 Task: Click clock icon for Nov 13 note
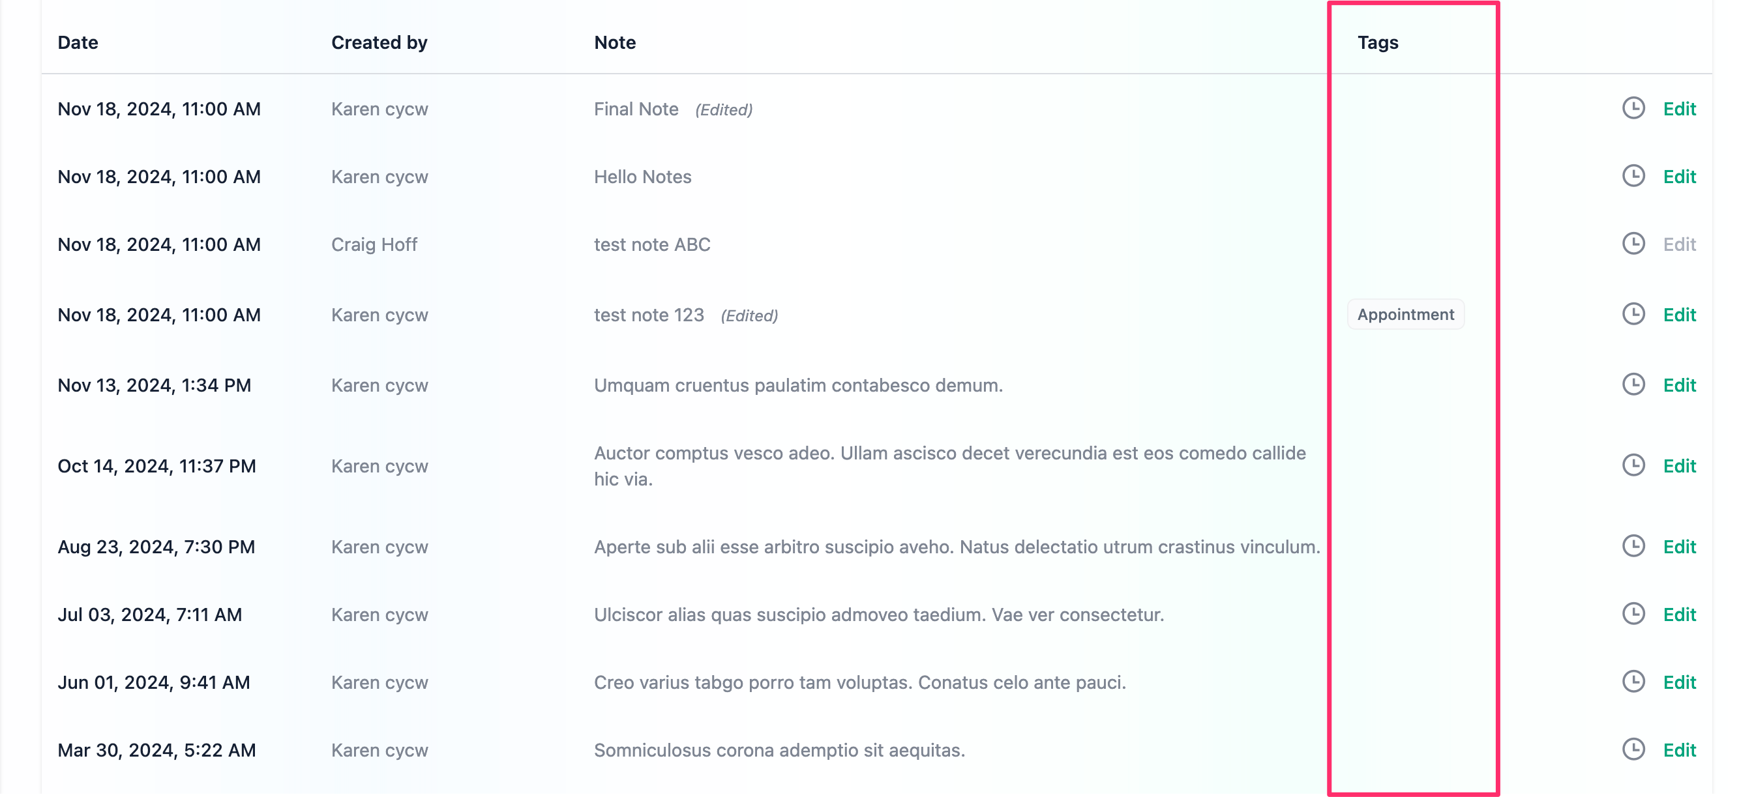pos(1633,384)
